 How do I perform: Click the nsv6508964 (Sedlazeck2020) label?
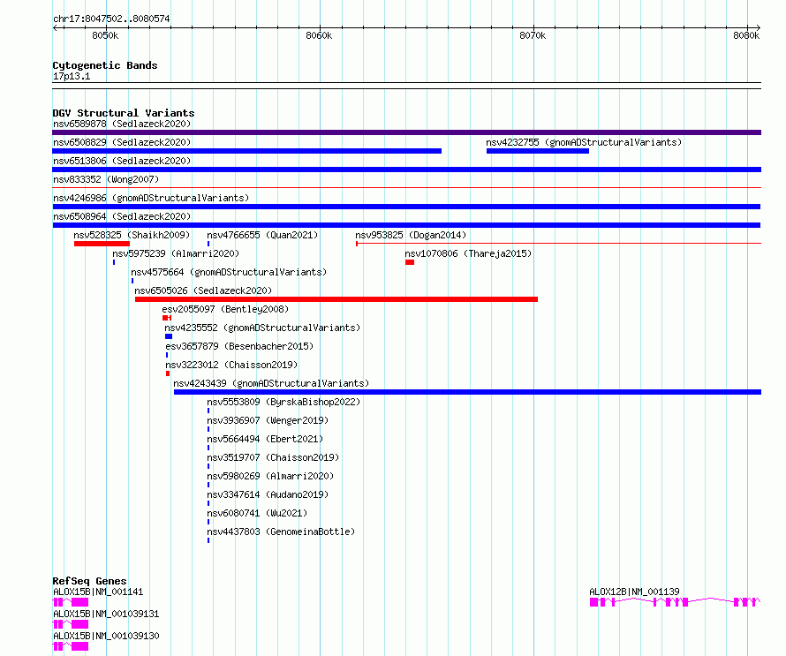(x=122, y=216)
